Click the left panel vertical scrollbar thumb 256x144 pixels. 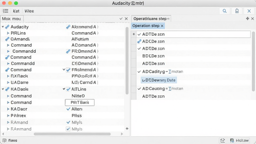click(x=127, y=61)
